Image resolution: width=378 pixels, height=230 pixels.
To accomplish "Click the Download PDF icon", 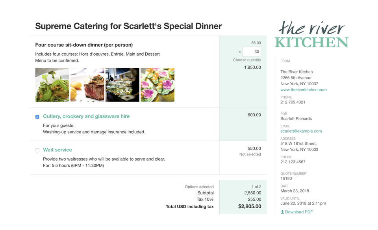I will point(282,212).
